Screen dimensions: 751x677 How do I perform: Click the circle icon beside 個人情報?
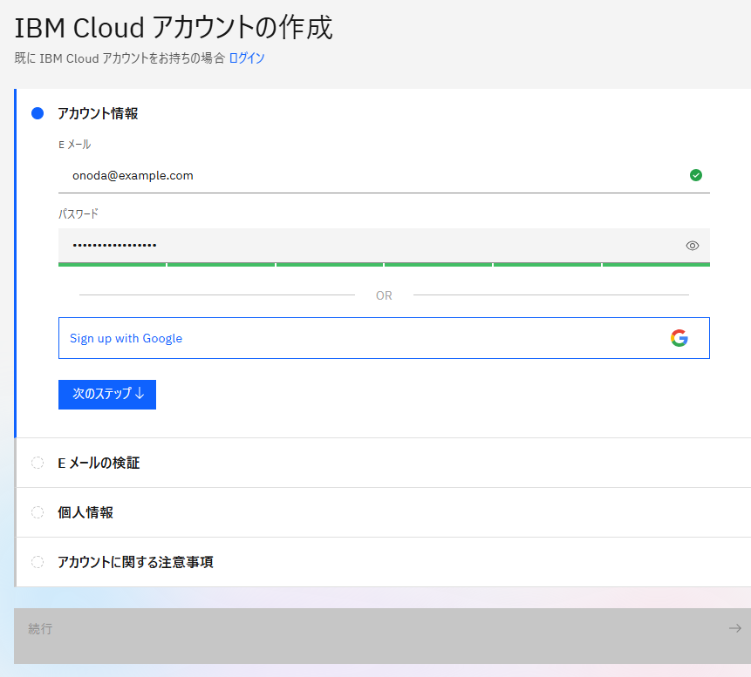coord(37,512)
